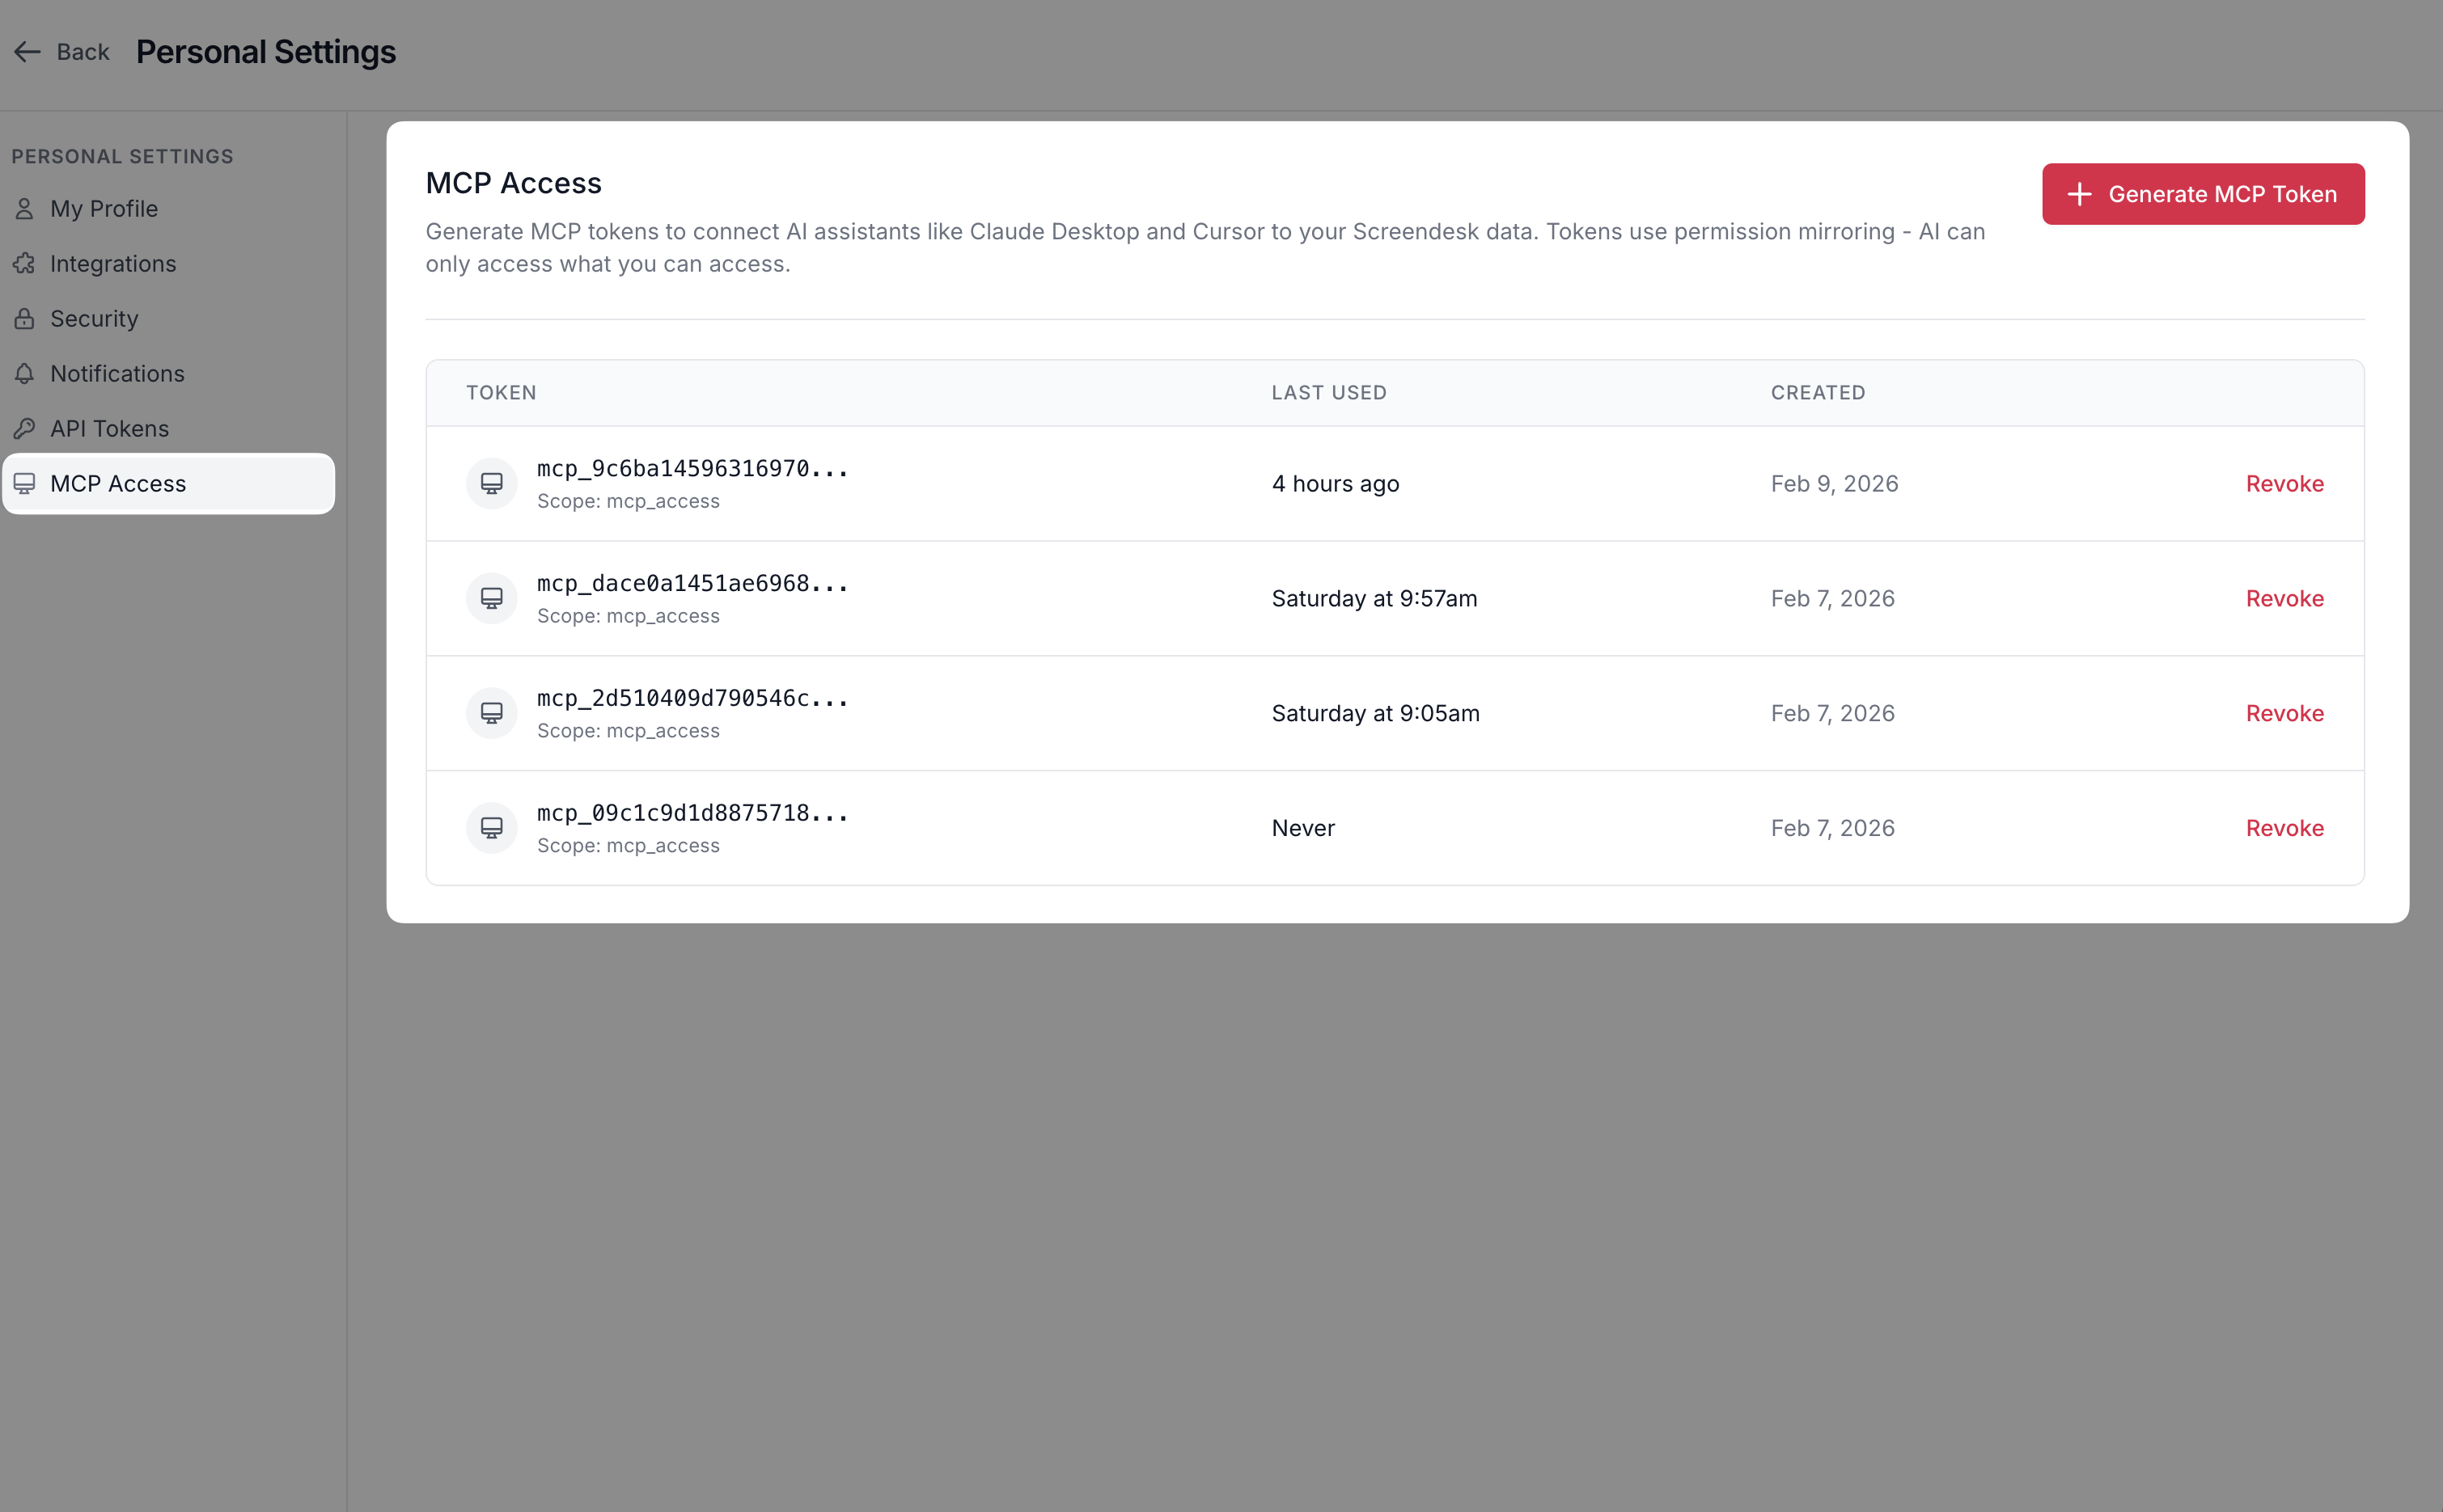Image resolution: width=2443 pixels, height=1512 pixels.
Task: Revoke the token last used Saturday 9:57am
Action: click(2284, 599)
